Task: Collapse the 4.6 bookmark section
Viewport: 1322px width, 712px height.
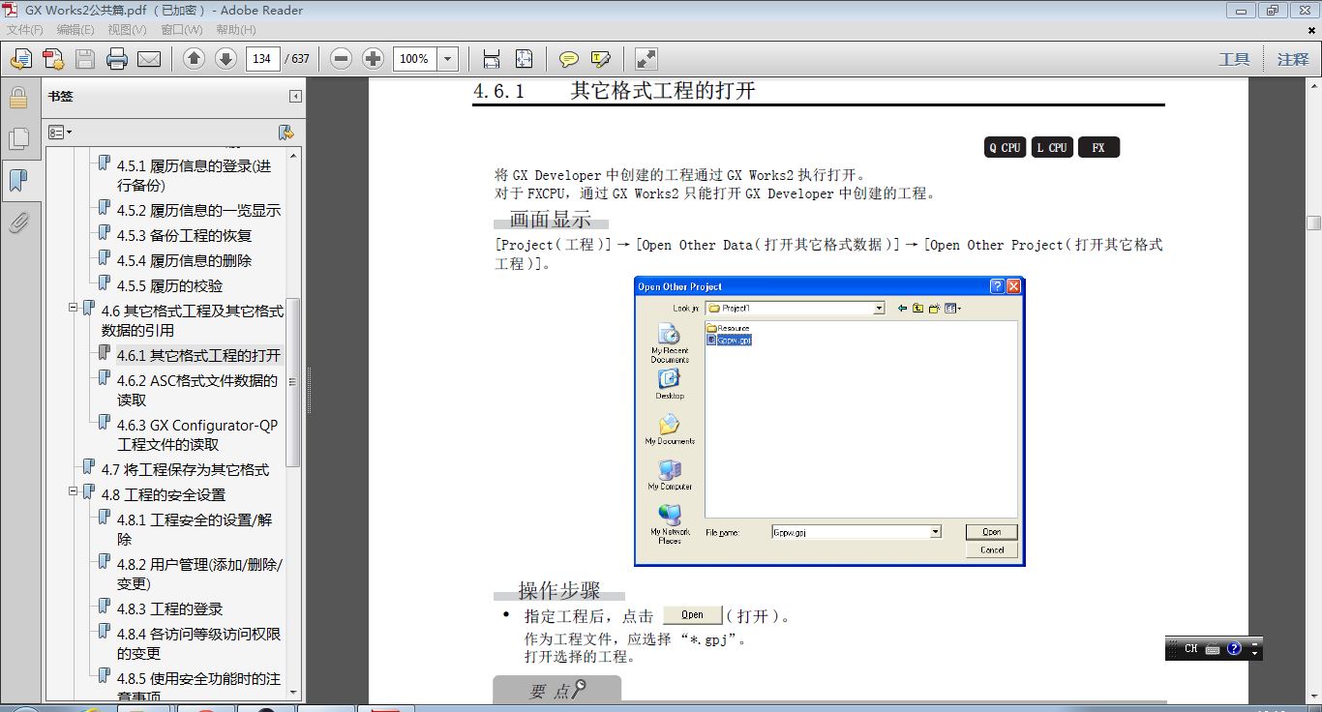Action: pyautogui.click(x=73, y=308)
